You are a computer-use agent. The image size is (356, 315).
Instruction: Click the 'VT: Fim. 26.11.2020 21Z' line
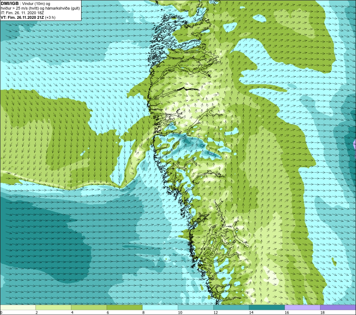coord(28,17)
